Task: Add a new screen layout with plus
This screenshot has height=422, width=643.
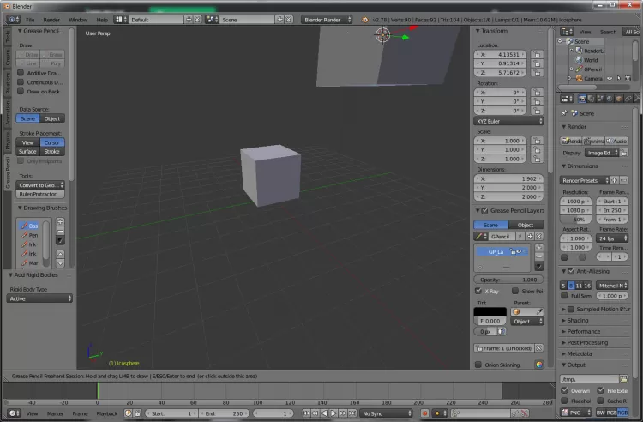Action: (x=189, y=19)
